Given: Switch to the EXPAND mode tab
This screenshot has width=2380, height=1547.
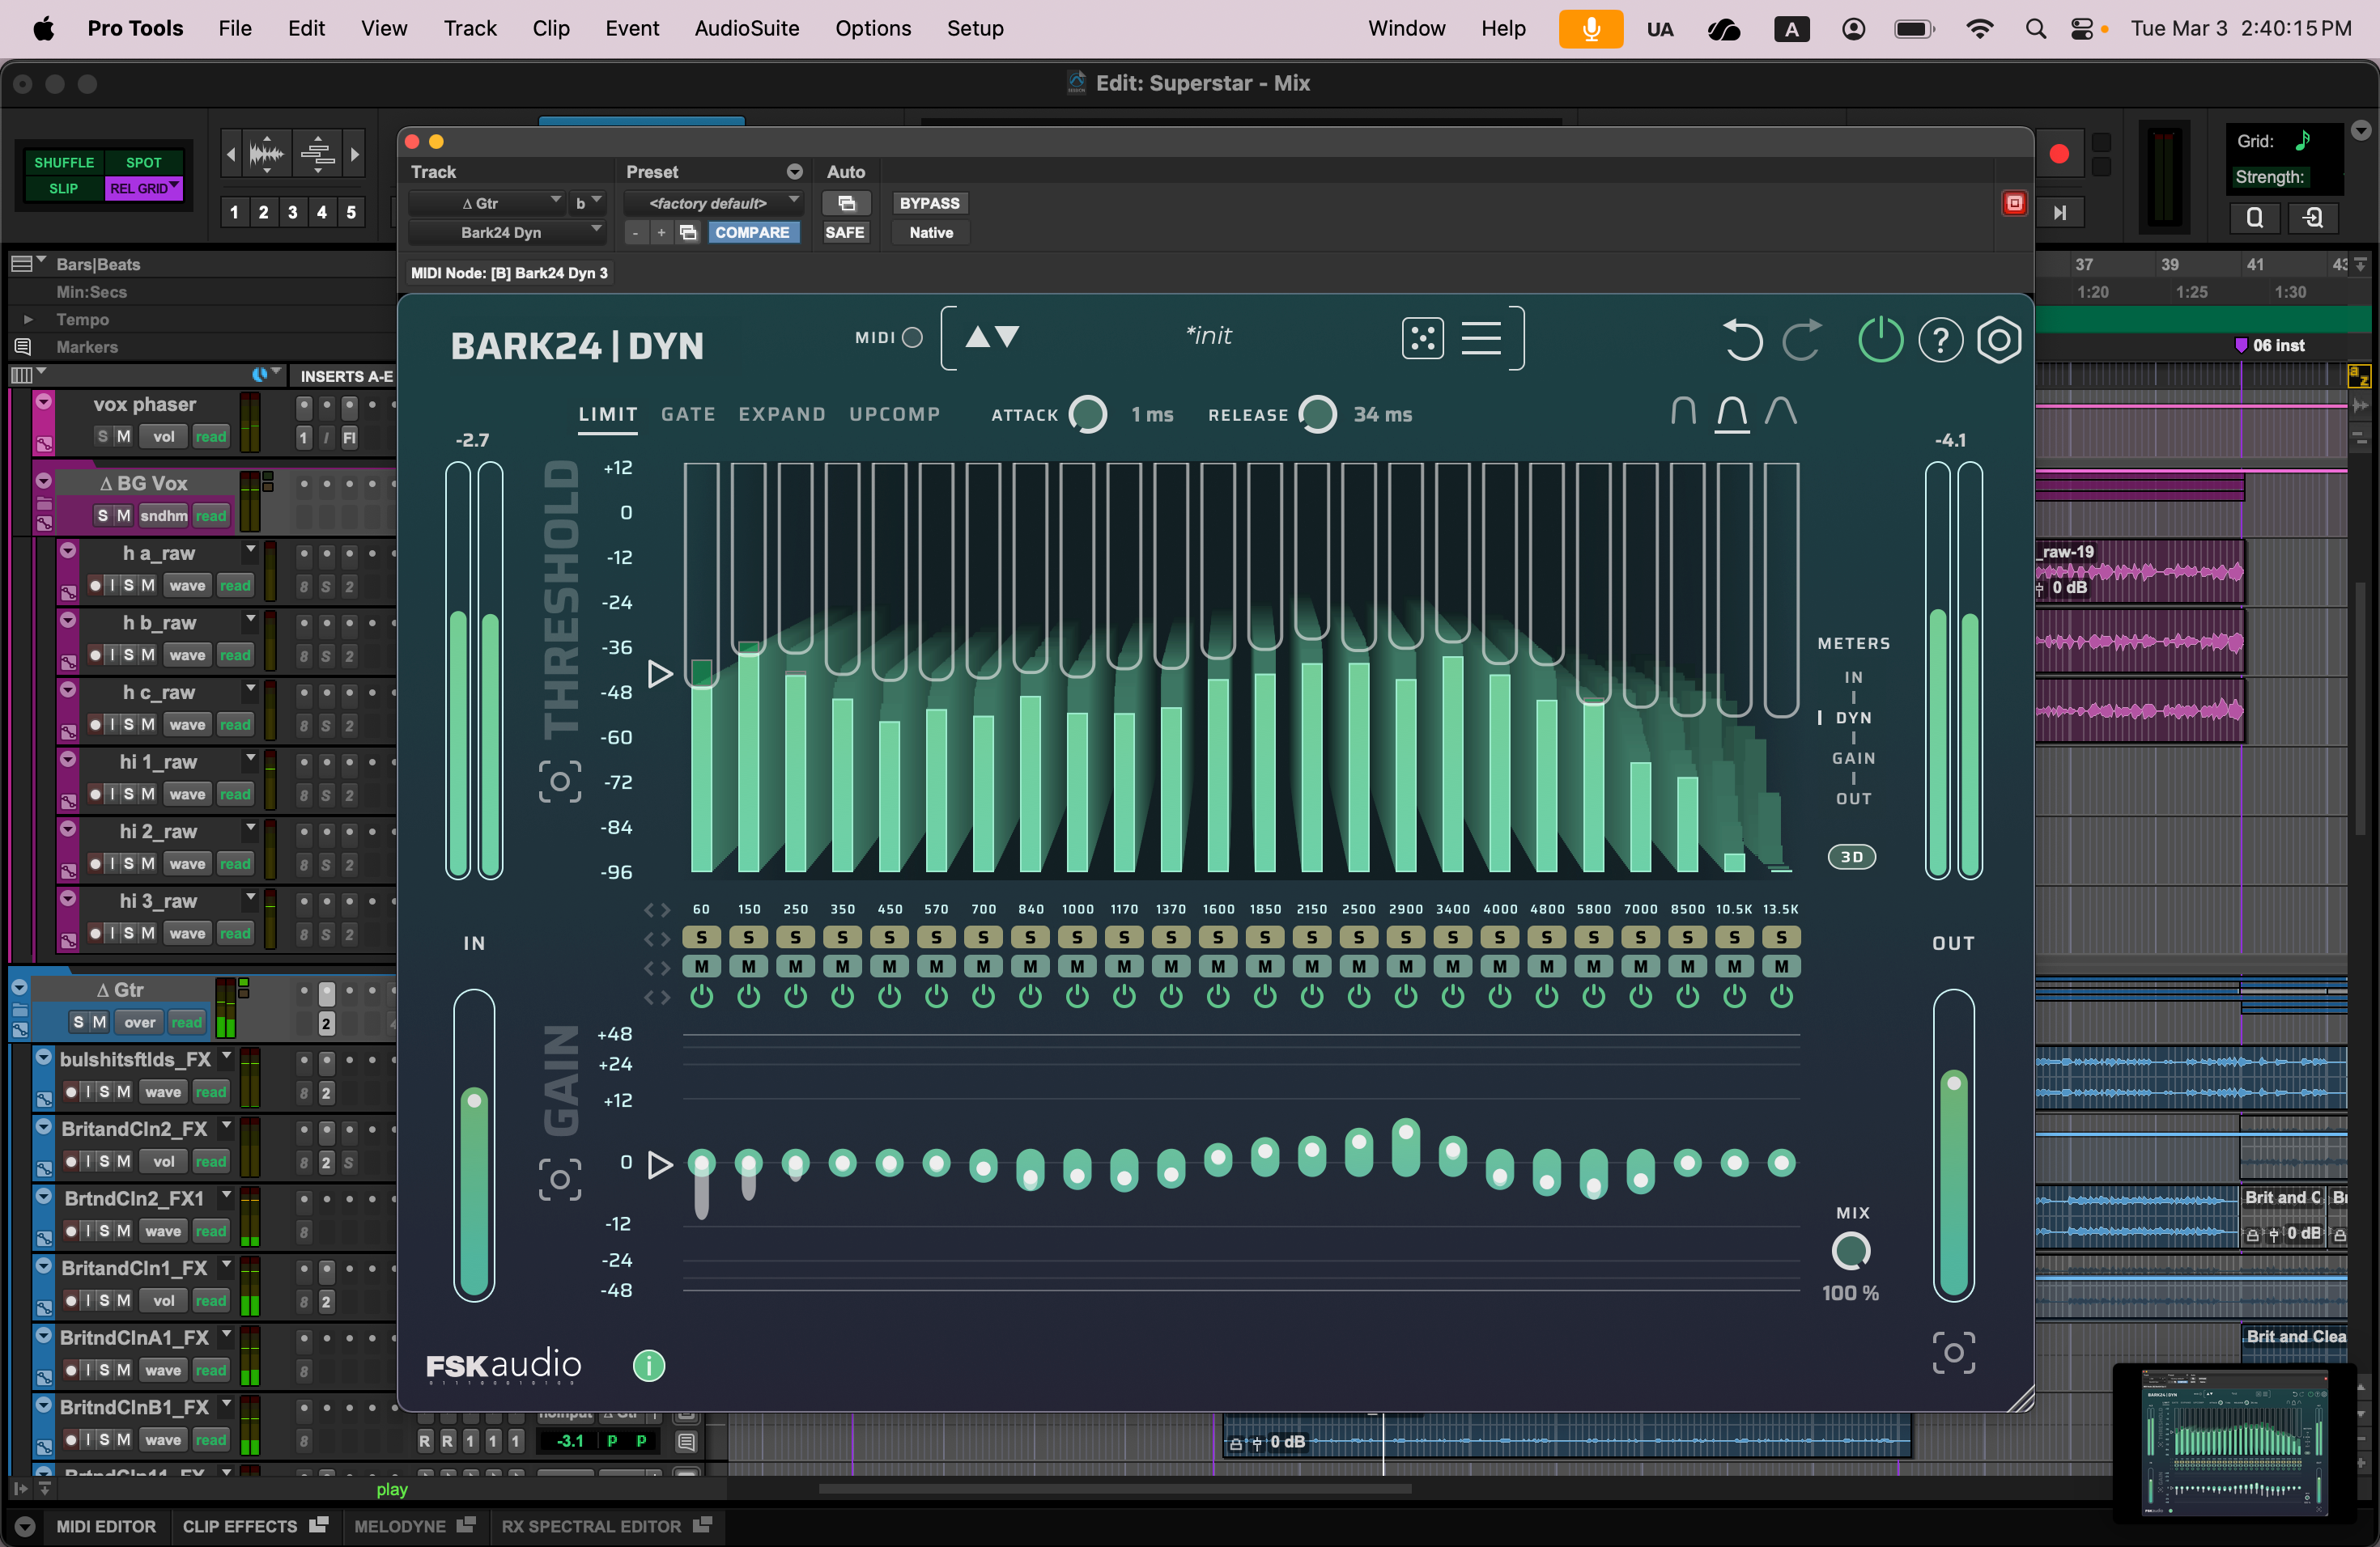Looking at the screenshot, I should click(782, 415).
